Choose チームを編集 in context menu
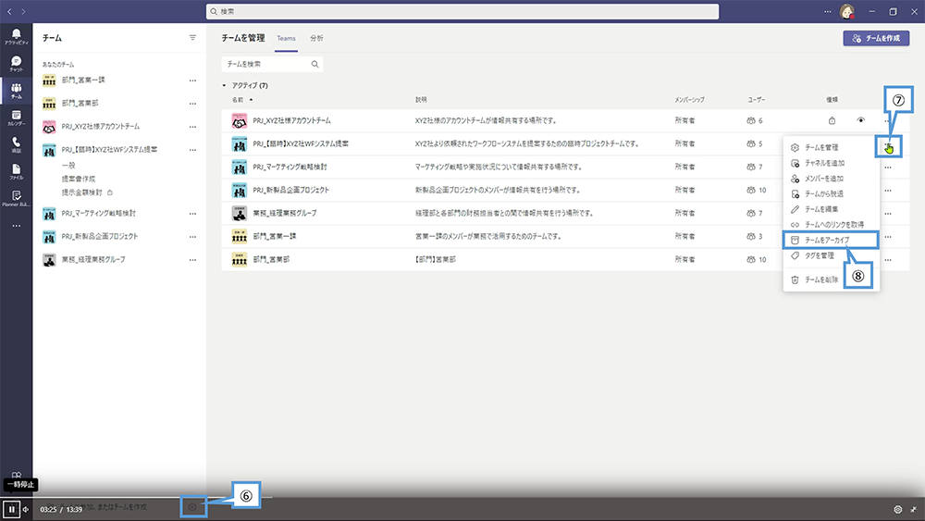The height and width of the screenshot is (521, 925). [x=832, y=209]
